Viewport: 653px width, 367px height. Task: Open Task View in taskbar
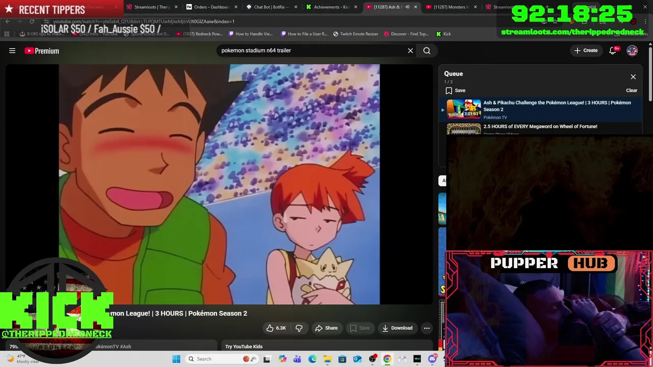[x=266, y=359]
